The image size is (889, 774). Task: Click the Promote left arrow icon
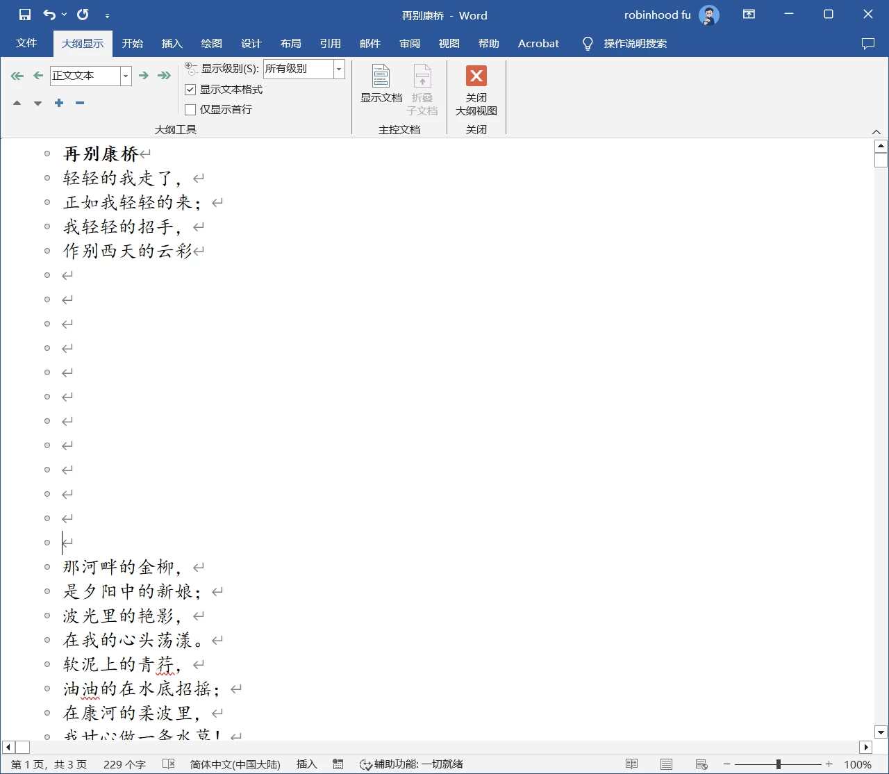[38, 76]
